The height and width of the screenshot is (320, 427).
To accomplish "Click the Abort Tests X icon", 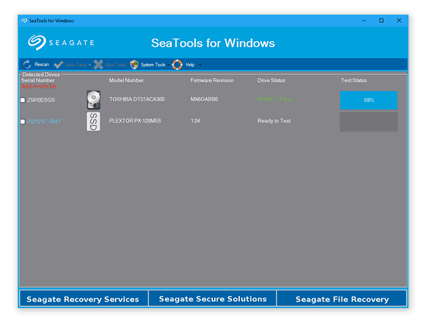I will point(99,65).
